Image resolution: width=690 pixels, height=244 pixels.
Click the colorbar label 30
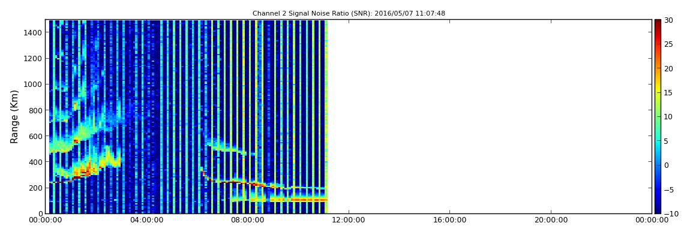[668, 20]
